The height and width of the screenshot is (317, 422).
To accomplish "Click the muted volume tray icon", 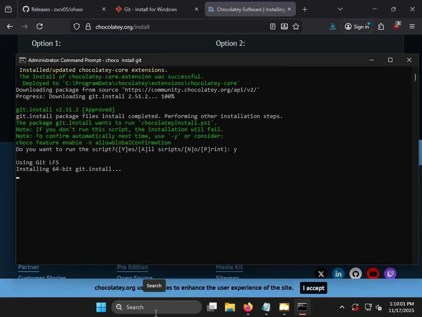I will click(379, 307).
